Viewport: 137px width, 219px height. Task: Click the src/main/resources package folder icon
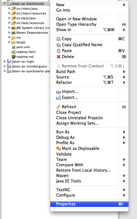pos(14,13)
